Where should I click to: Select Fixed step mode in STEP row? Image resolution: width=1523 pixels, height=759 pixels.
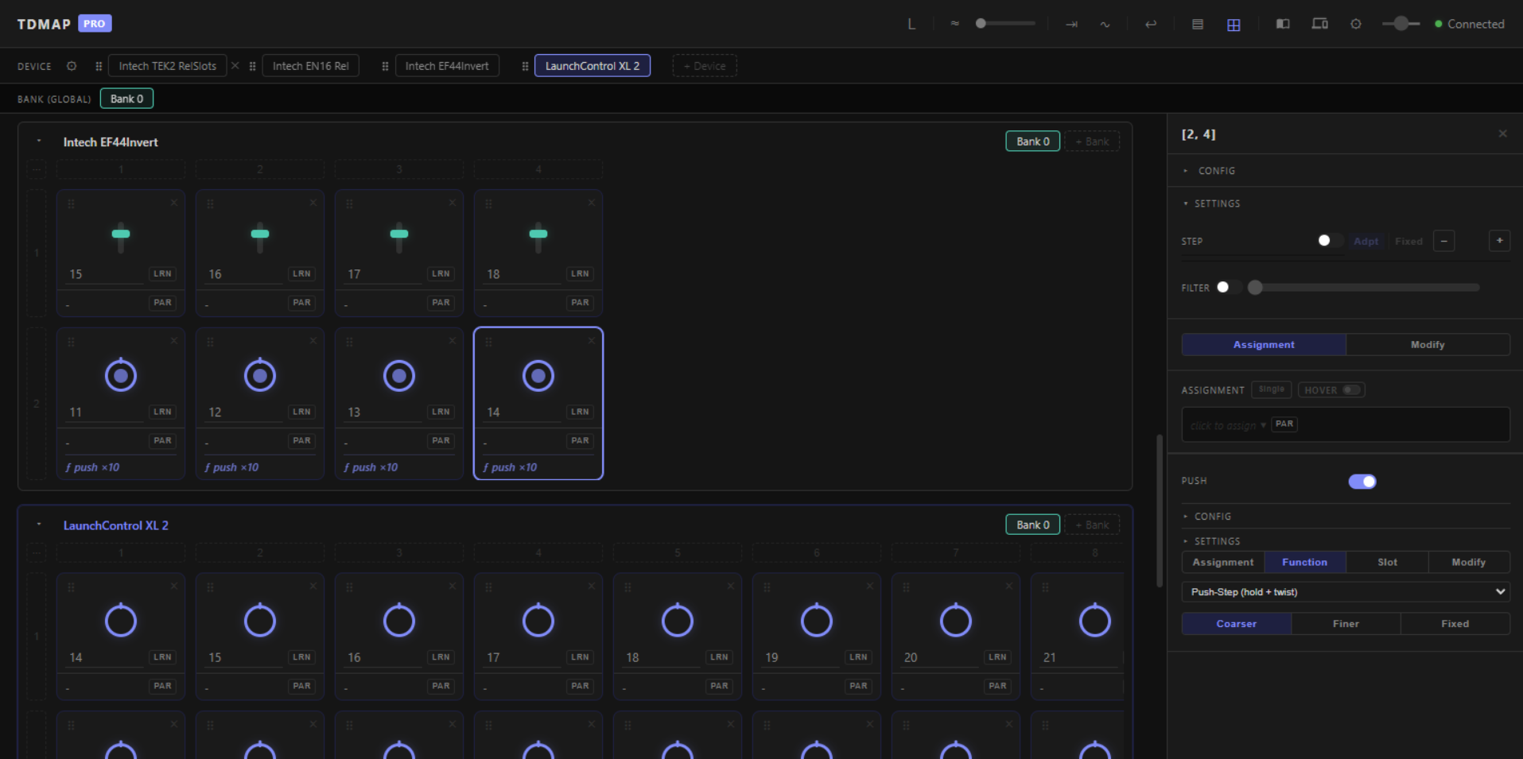pos(1408,241)
